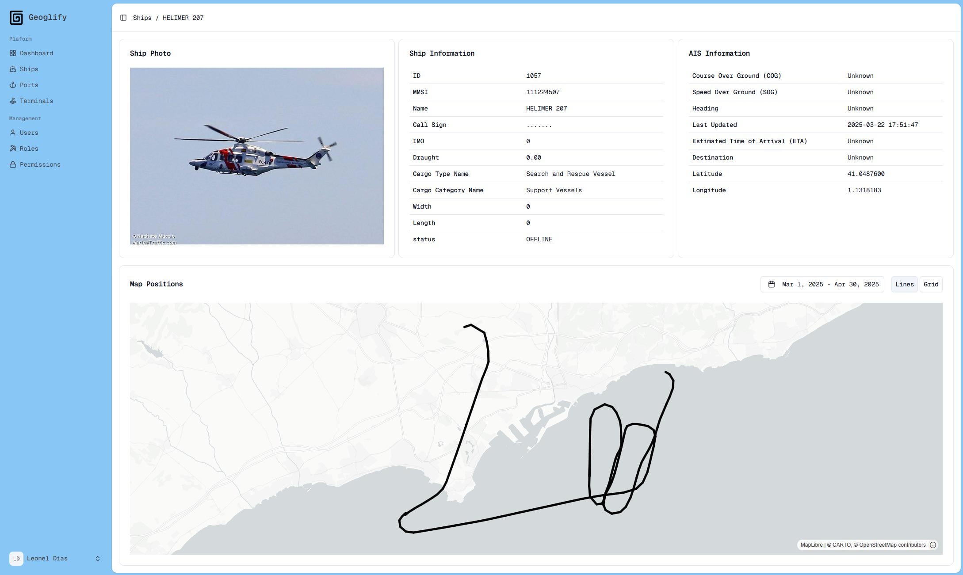Toggle map attribution info icon
Screen dimensions: 963x575
point(932,545)
